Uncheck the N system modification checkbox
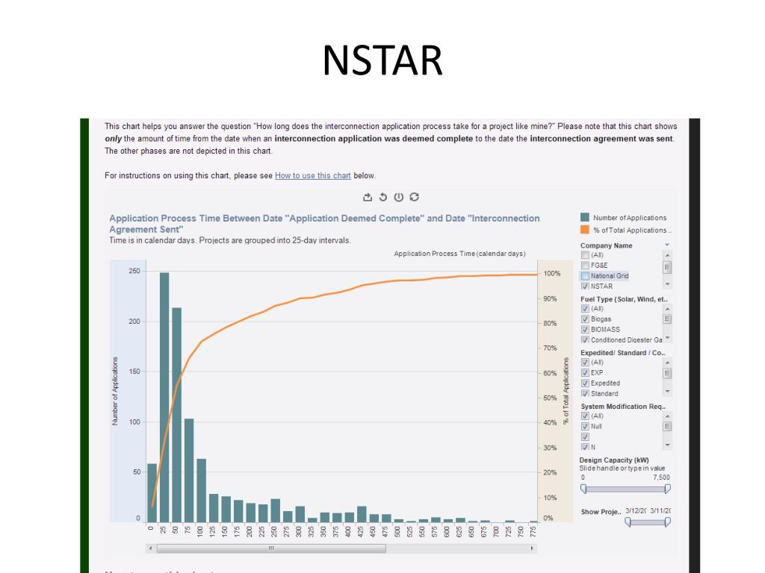This screenshot has width=765, height=573. (585, 448)
